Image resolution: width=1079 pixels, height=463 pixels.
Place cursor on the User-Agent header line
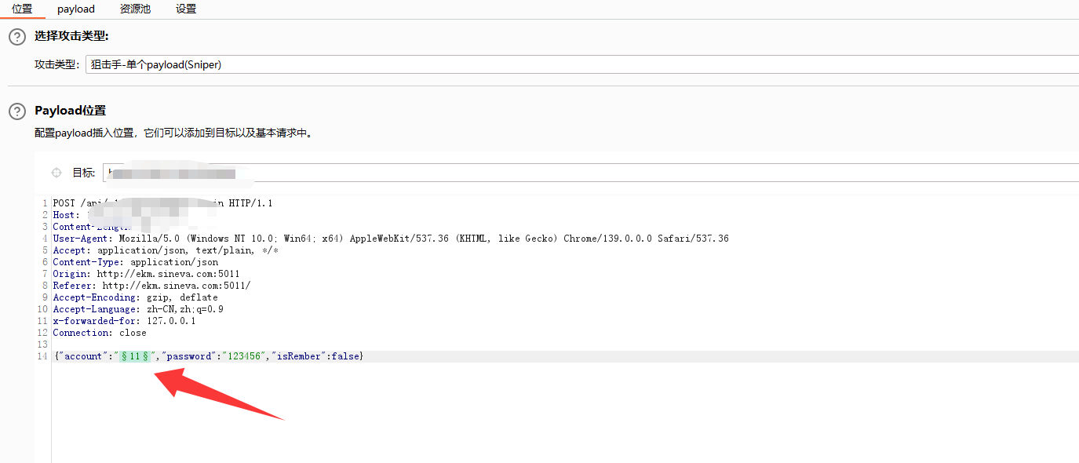(391, 239)
